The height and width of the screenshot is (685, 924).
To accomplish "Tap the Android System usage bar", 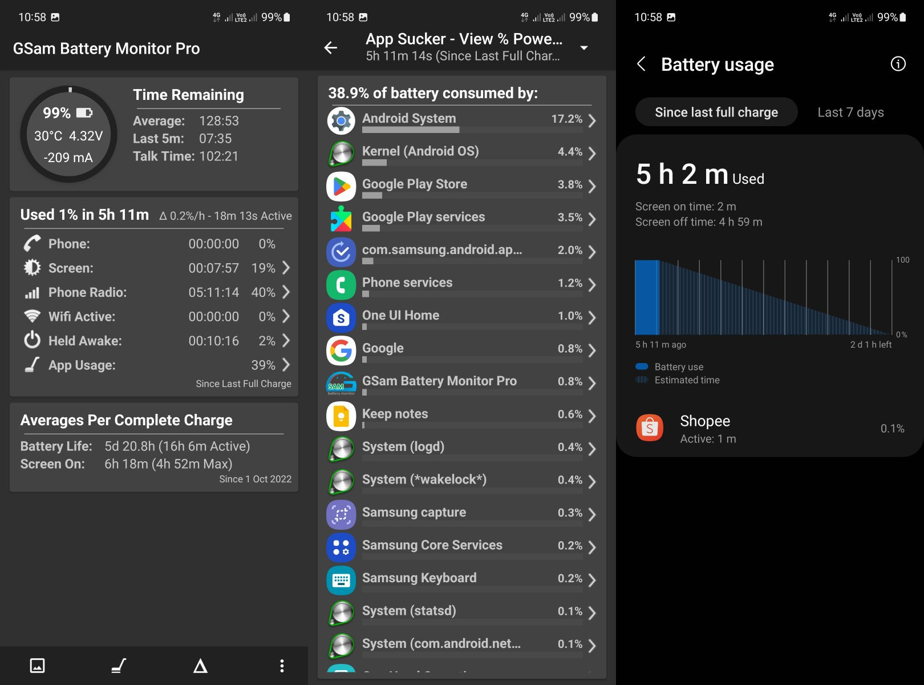I will click(x=472, y=130).
